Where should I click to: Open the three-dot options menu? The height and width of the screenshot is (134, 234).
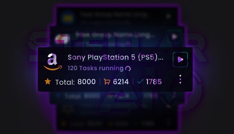180,79
